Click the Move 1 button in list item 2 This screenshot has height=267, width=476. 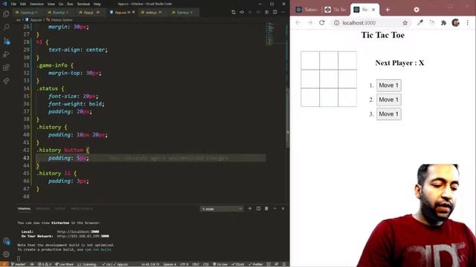(388, 99)
